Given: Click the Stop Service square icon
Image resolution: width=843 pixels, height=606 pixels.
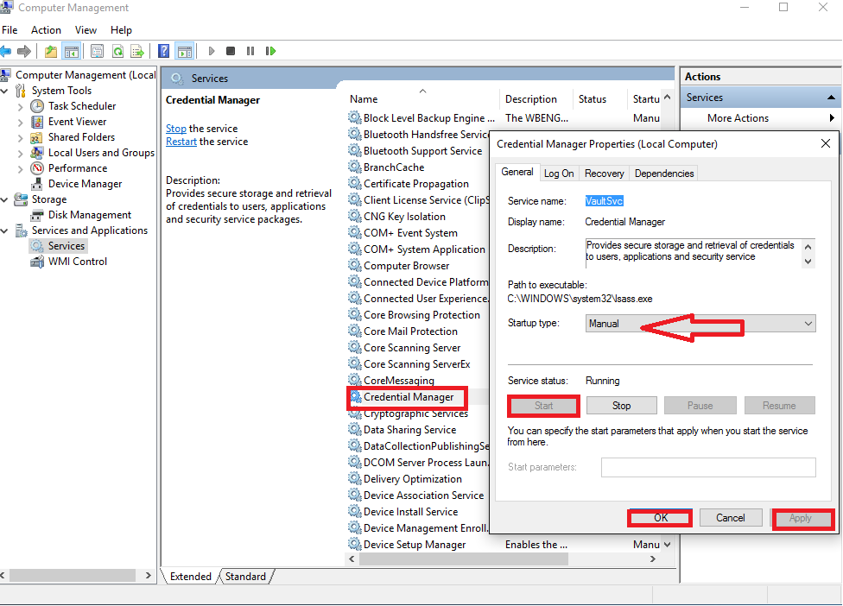Looking at the screenshot, I should (230, 51).
